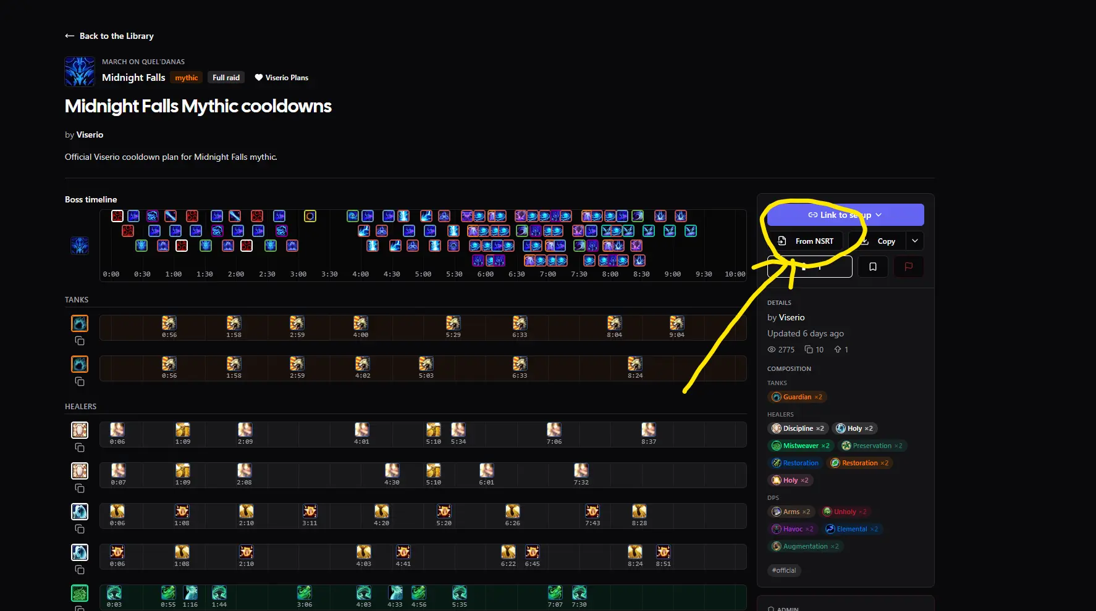Select the Havoc ×2 DPS tag

[793, 529]
